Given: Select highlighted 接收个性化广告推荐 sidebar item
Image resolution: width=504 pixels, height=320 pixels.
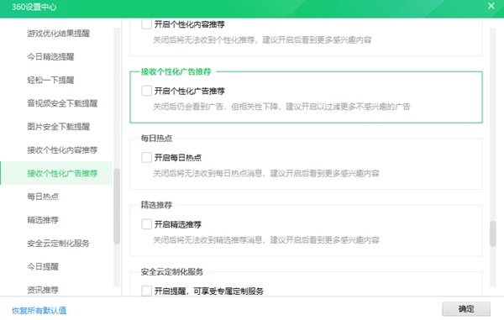Looking at the screenshot, I should [x=56, y=173].
